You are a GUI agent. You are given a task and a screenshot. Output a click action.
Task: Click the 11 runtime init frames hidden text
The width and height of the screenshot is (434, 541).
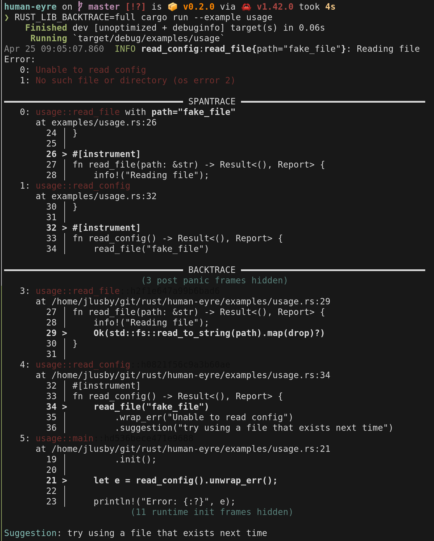click(x=212, y=512)
